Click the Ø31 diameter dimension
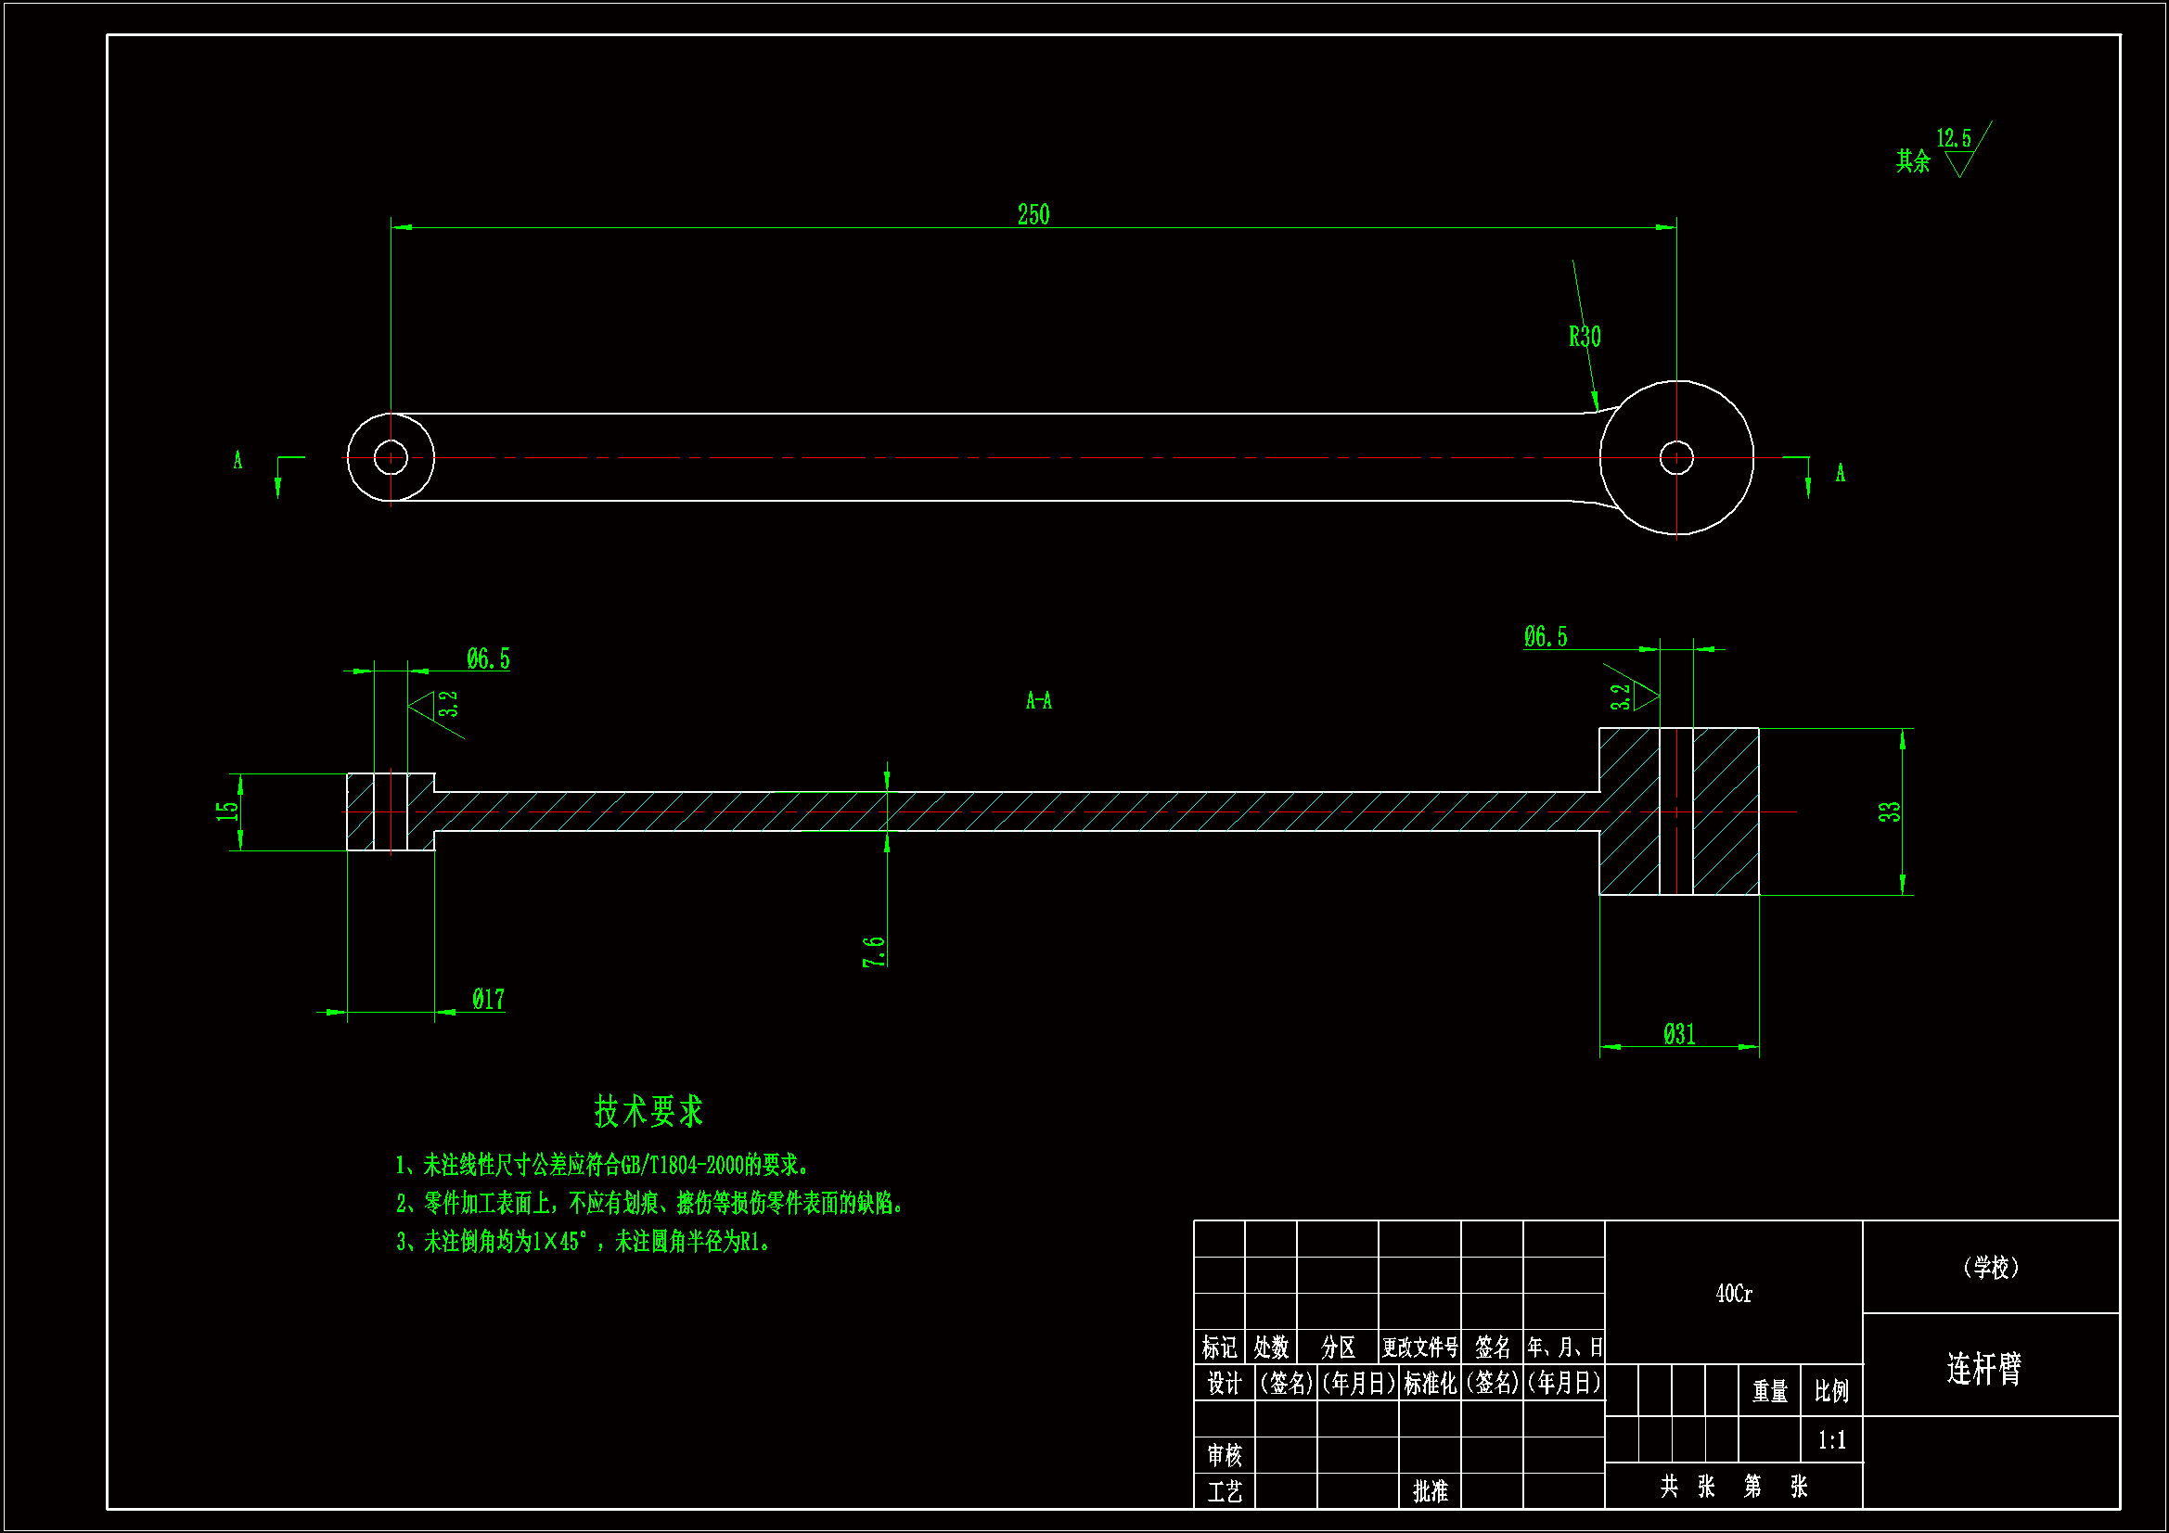Screen dimensions: 2169x1533 pyautogui.click(x=1679, y=1034)
